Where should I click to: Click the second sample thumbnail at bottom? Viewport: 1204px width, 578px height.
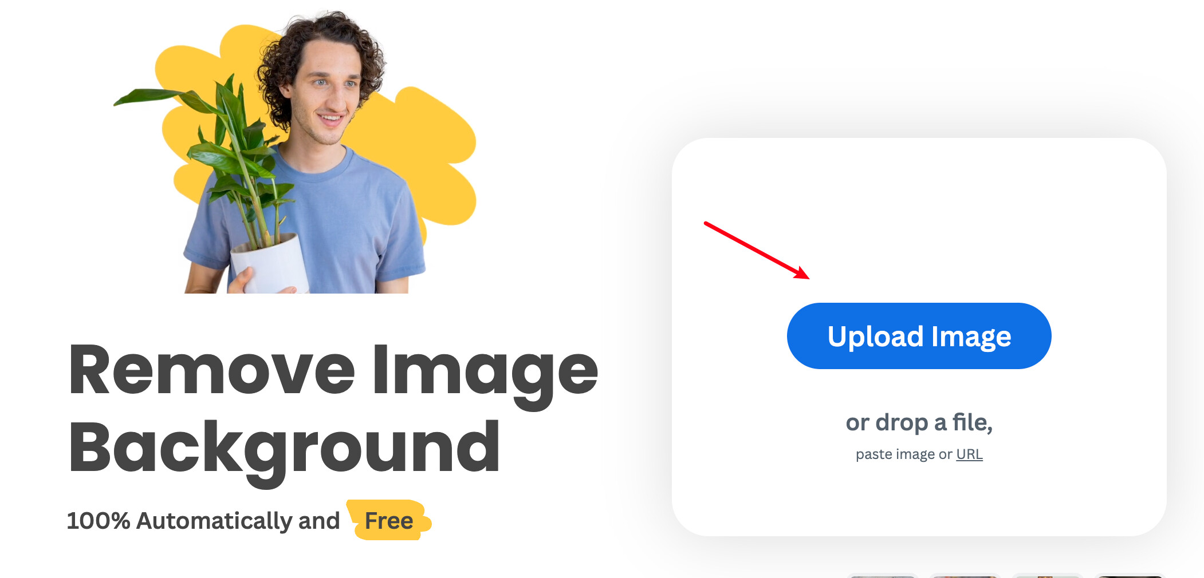click(965, 576)
